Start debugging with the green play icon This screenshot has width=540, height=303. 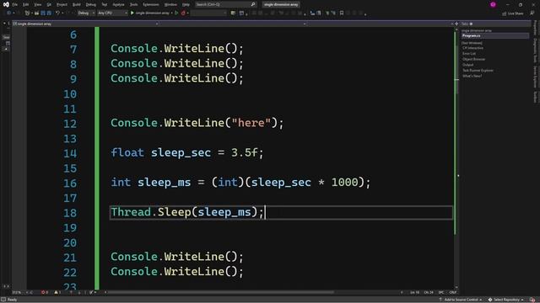point(132,13)
